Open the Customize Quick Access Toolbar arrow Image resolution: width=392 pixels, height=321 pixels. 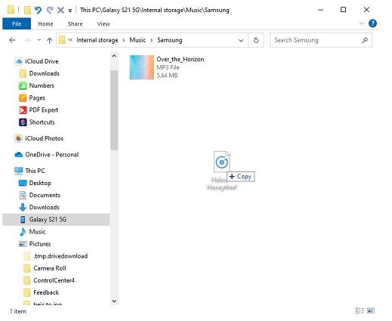(70, 11)
